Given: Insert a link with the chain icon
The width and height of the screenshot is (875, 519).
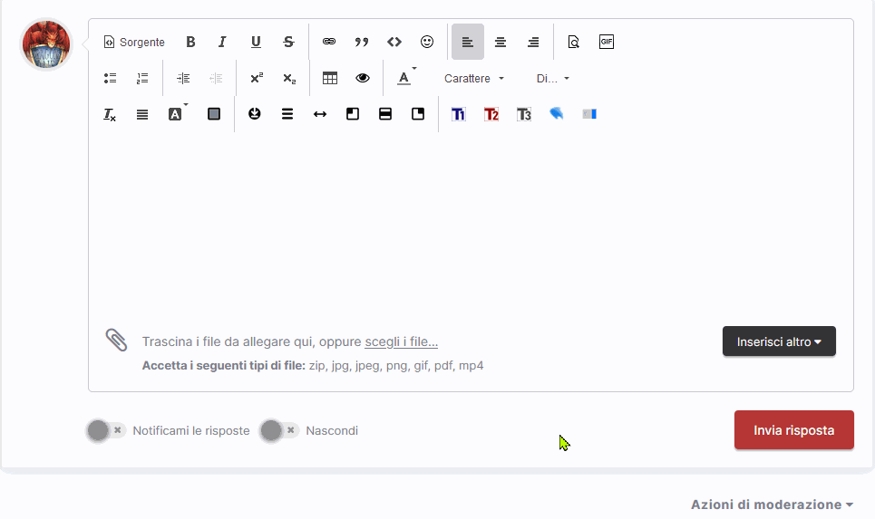Looking at the screenshot, I should (x=329, y=42).
